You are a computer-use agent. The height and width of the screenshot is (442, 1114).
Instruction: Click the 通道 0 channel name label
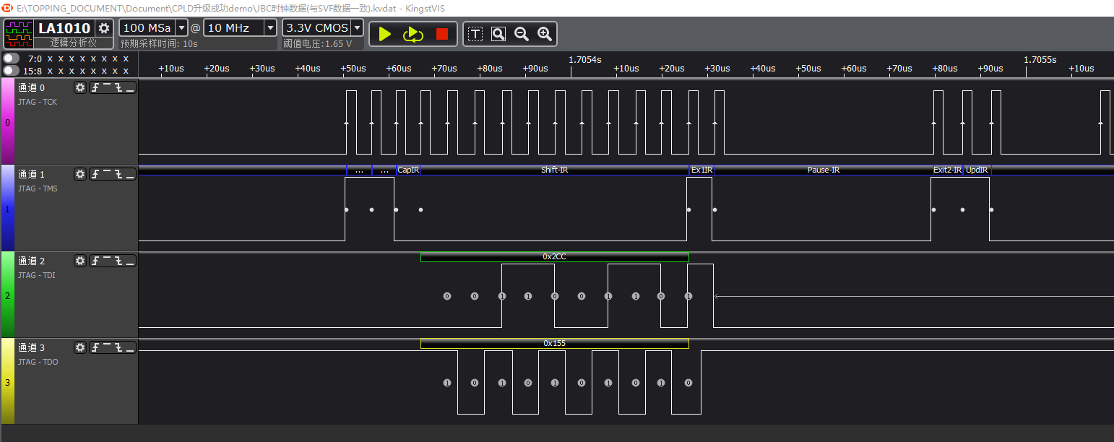tap(32, 87)
